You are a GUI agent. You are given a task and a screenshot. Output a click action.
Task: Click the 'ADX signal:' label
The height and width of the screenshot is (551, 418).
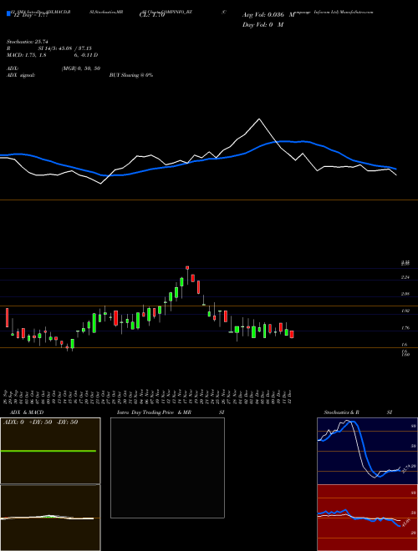tap(21, 75)
